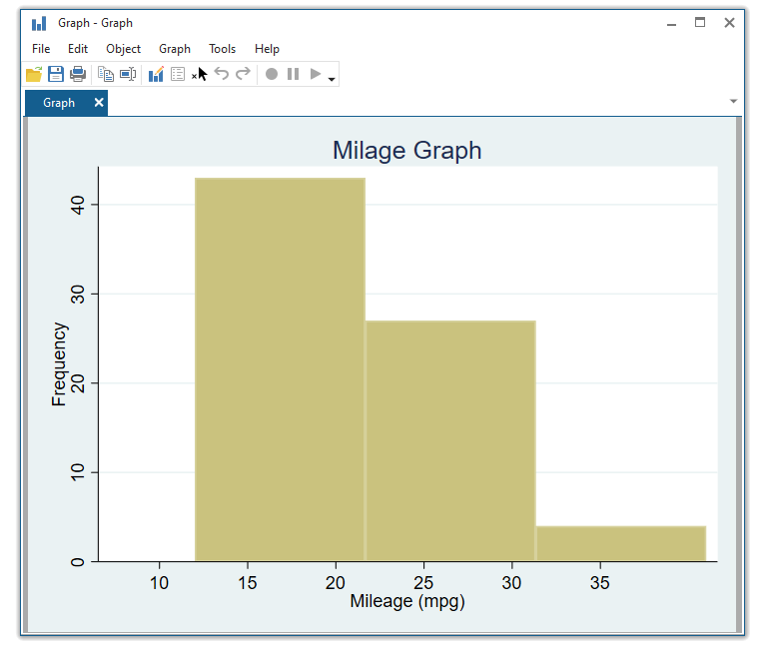Select the tallest histogram bar
Screen dimensions: 765x648
click(280, 369)
